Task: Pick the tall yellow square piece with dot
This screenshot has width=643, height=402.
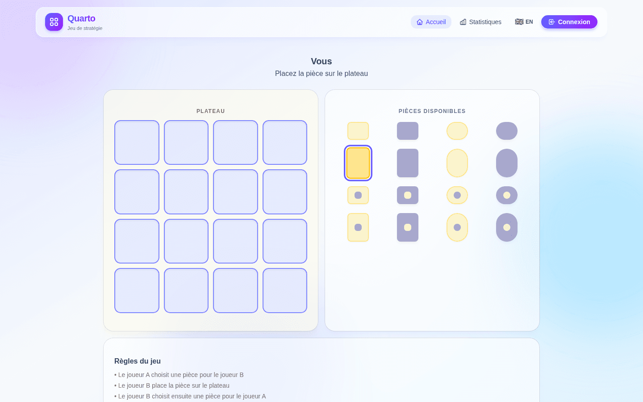Action: click(358, 227)
